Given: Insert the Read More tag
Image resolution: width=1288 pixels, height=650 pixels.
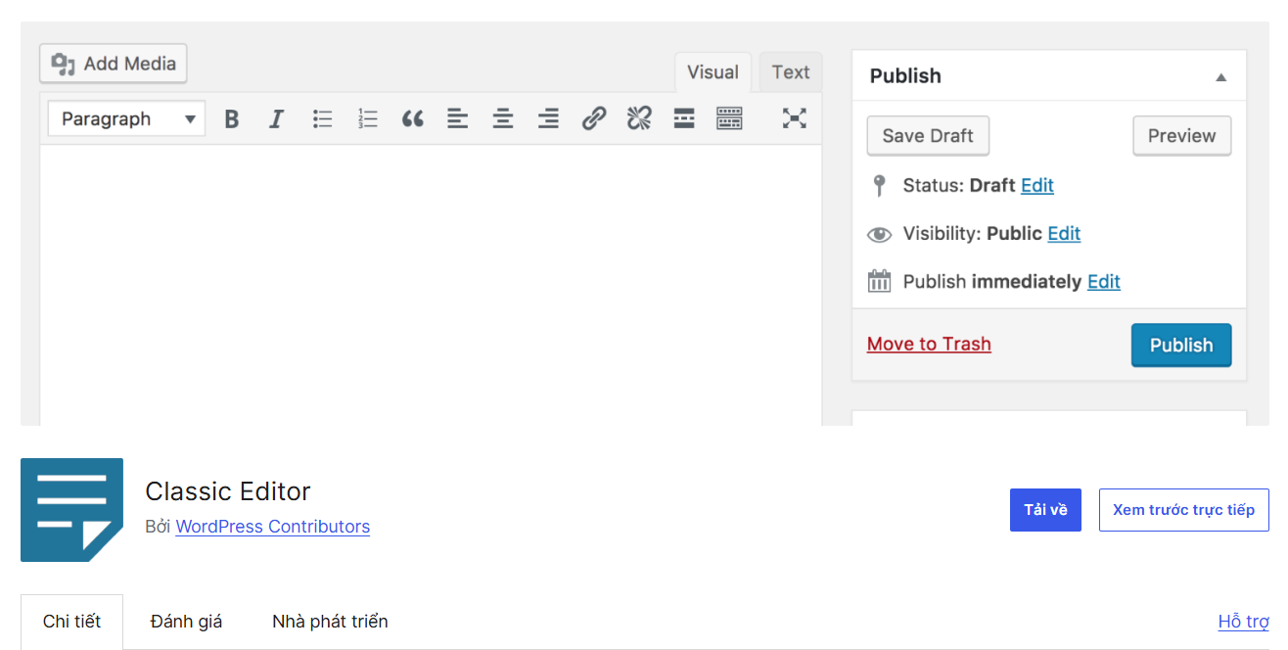Looking at the screenshot, I should click(x=683, y=117).
